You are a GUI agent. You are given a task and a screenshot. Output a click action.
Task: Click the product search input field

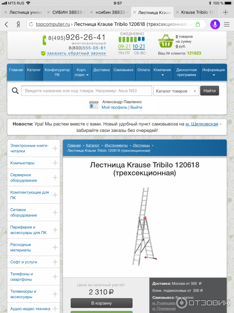[x=86, y=91]
